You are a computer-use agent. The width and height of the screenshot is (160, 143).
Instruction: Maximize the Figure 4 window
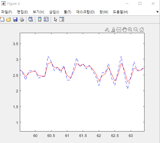pos(140,3)
